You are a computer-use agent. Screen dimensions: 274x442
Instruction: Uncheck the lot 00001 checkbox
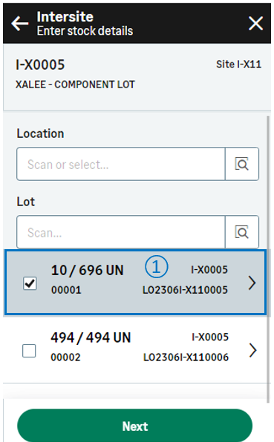coord(30,283)
